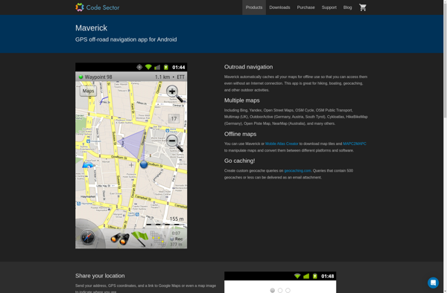Viewport: 447px width, 293px height.
Task: Click the zoom level 17 box
Action: pyautogui.click(x=174, y=118)
